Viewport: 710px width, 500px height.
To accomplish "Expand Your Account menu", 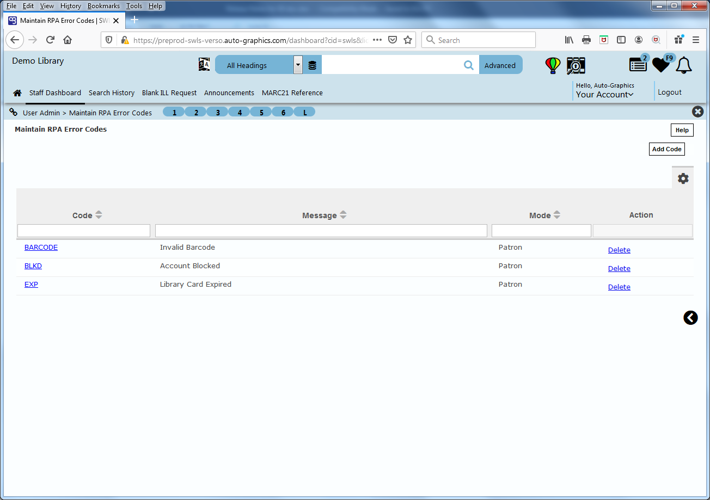I will 604,95.
